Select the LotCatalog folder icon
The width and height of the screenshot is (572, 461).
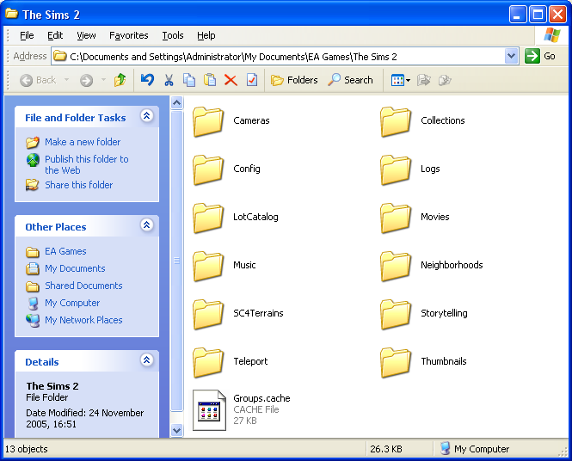pyautogui.click(x=208, y=218)
